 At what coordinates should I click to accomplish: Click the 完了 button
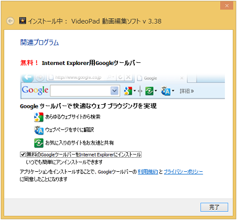tap(214, 207)
